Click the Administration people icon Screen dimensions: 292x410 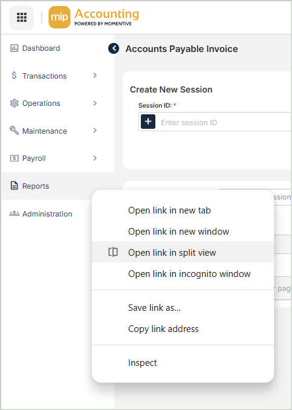14,213
